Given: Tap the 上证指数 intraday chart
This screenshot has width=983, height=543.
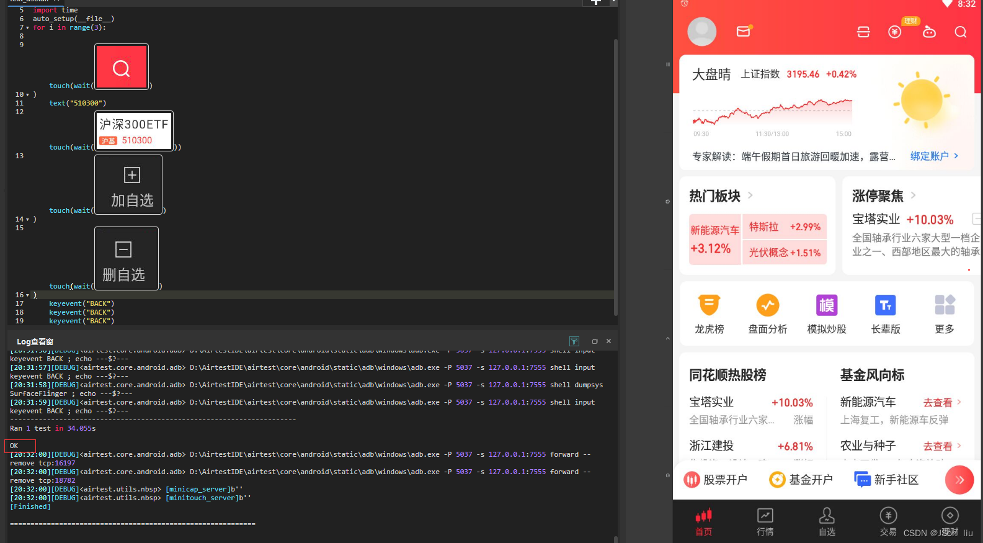Looking at the screenshot, I should (x=772, y=112).
